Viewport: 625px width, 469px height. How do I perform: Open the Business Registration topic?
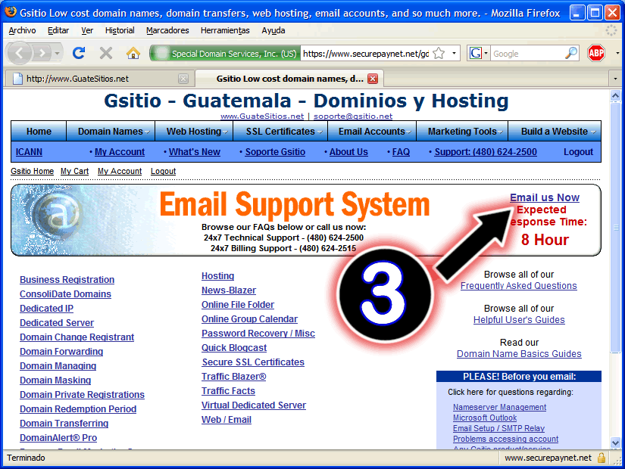67,280
